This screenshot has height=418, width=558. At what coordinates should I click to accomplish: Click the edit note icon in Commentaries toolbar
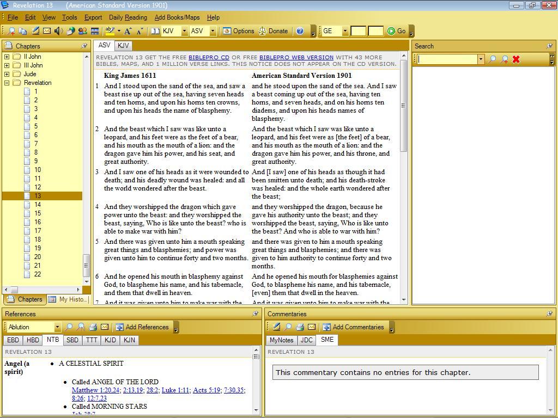point(276,327)
